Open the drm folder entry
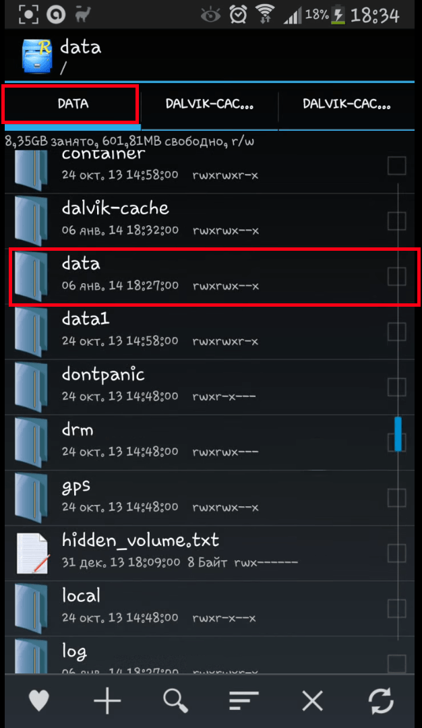Screen dimensions: 422x728 (210, 442)
